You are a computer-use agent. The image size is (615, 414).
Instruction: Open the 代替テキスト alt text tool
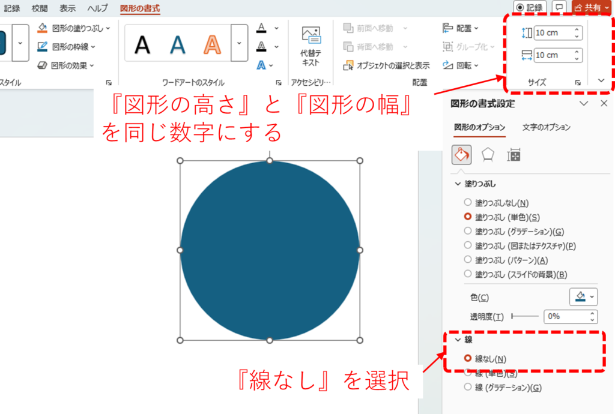click(x=311, y=46)
